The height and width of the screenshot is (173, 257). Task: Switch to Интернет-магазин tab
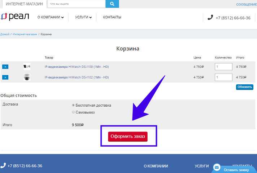pos(24,4)
